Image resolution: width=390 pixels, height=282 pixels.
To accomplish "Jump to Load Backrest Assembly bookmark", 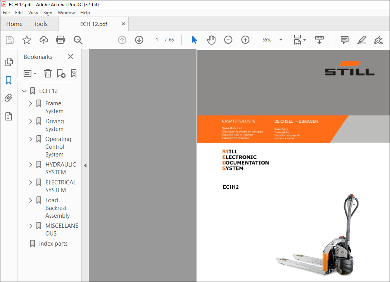I will pyautogui.click(x=57, y=208).
